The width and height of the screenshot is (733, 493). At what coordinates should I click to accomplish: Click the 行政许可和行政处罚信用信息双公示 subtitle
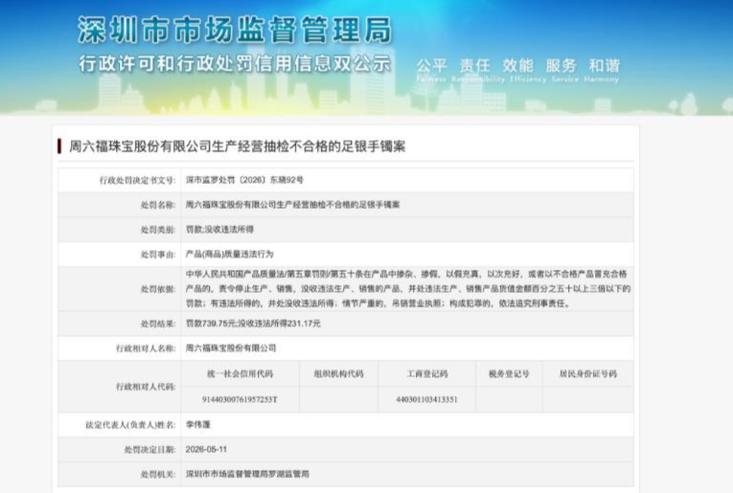234,63
